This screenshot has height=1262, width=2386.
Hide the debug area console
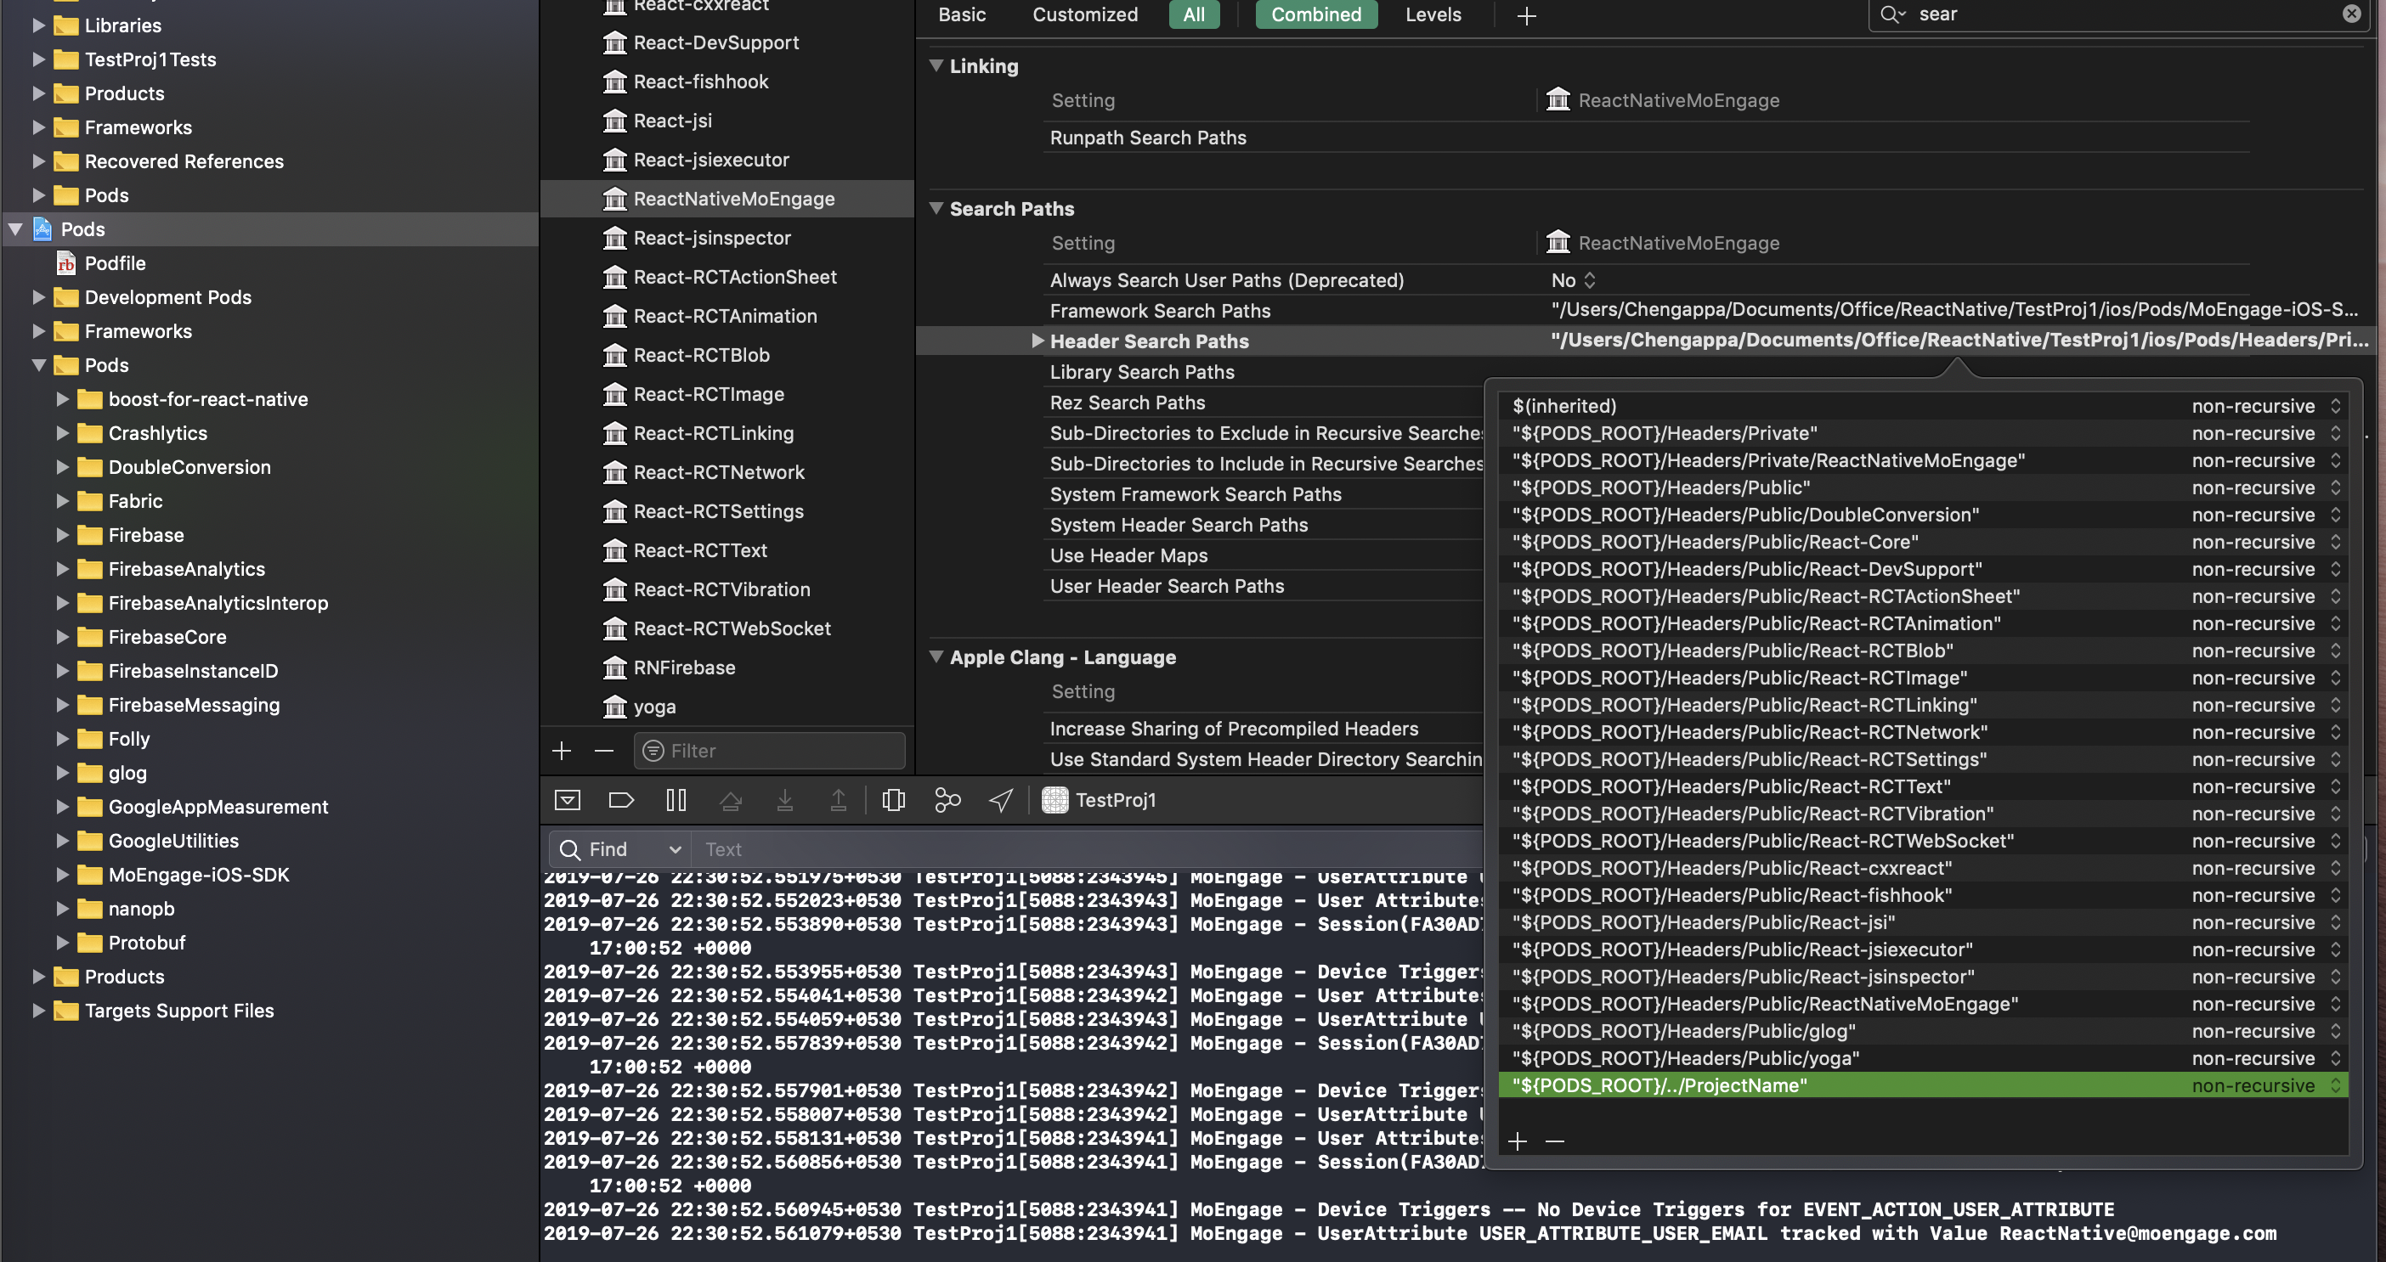(x=568, y=799)
